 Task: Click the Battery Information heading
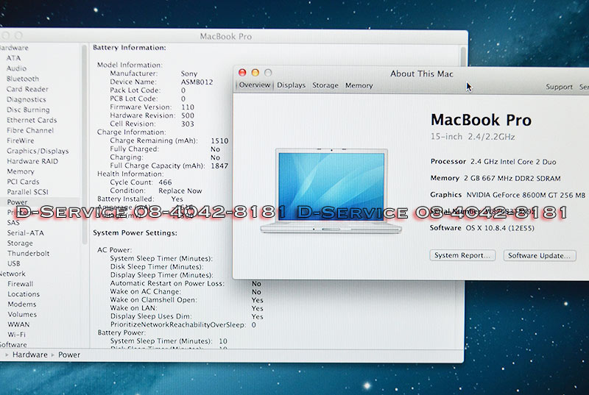(x=130, y=48)
